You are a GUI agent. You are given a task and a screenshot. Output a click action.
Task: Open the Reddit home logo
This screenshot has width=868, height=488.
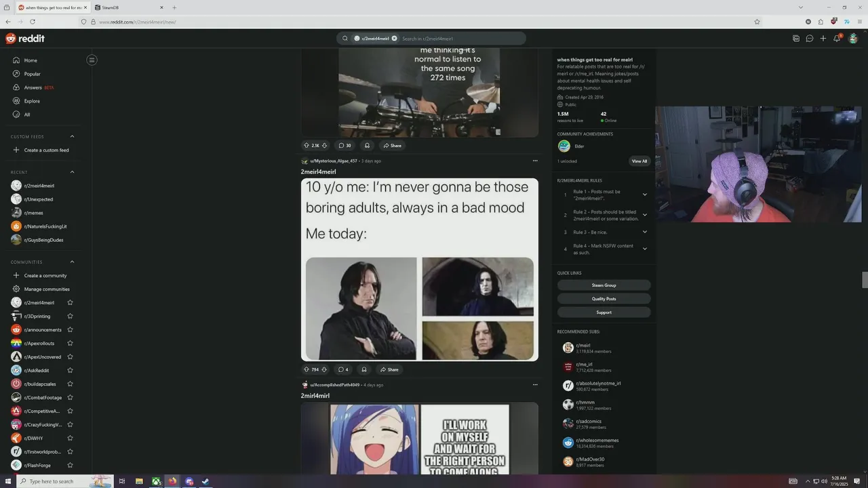[25, 39]
